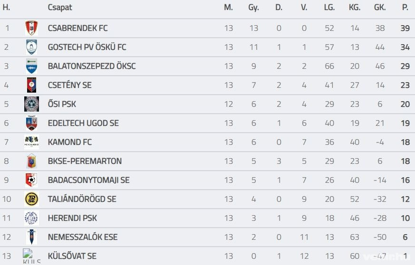Click the Balatonszepezd ÖKSC team crest
The width and height of the screenshot is (415, 265).
31,66
